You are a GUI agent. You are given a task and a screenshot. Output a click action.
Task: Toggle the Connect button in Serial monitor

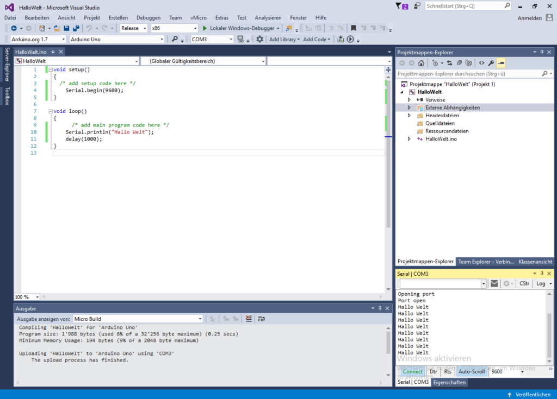412,372
